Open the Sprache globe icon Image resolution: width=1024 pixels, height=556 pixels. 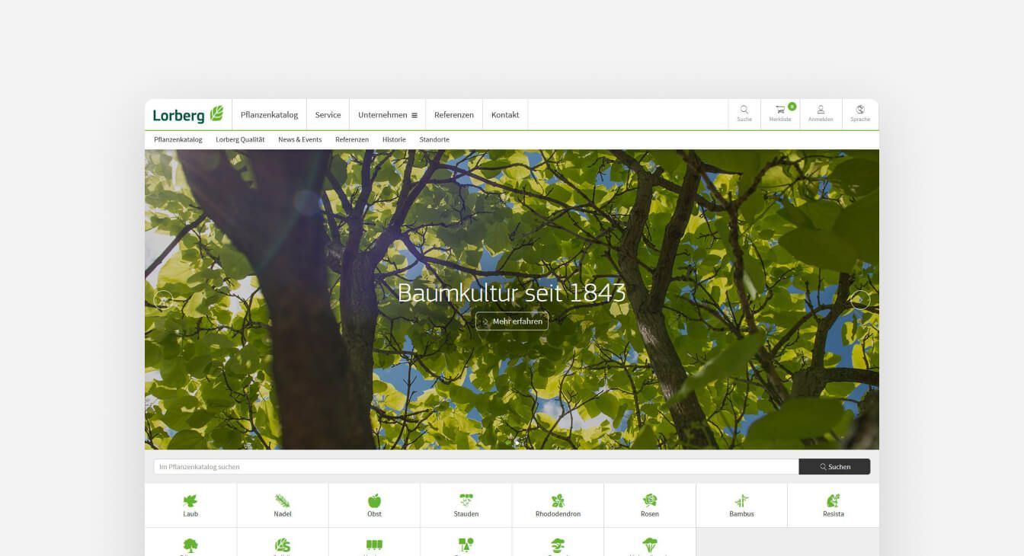point(860,110)
